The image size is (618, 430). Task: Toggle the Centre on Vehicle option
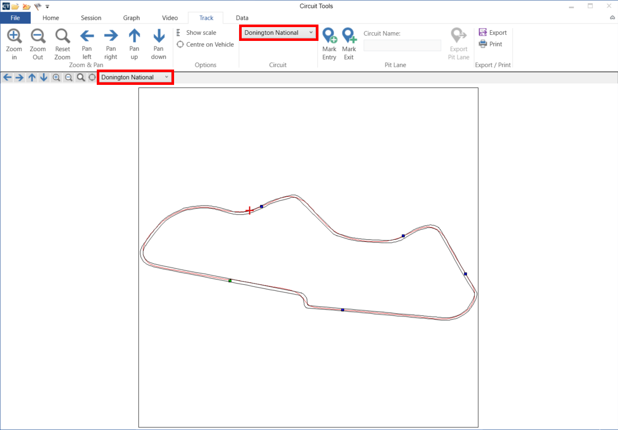tap(205, 44)
